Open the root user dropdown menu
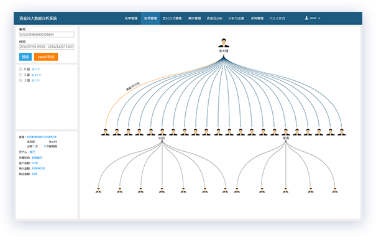376x237 pixels. (313, 18)
